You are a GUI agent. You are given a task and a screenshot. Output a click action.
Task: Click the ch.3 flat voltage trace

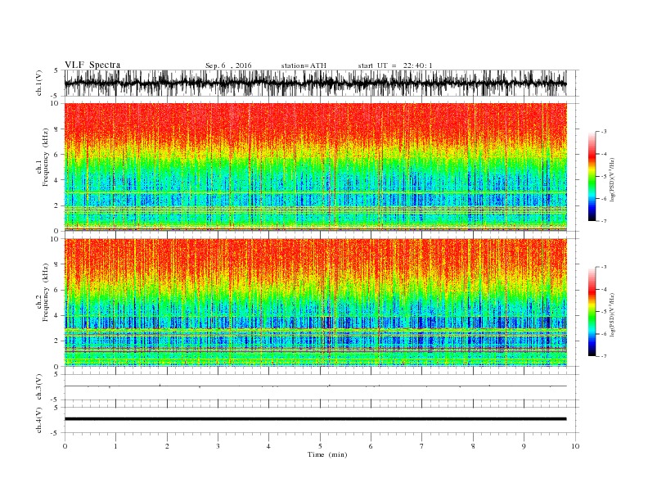[316, 386]
